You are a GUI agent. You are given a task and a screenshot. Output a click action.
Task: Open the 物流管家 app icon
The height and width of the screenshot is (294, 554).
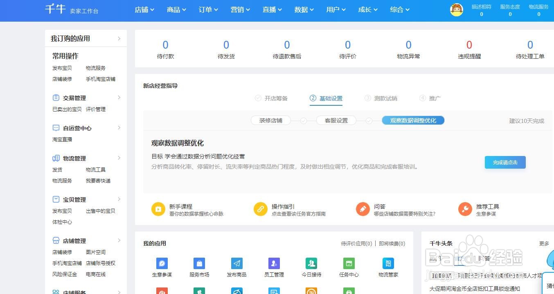click(x=388, y=263)
